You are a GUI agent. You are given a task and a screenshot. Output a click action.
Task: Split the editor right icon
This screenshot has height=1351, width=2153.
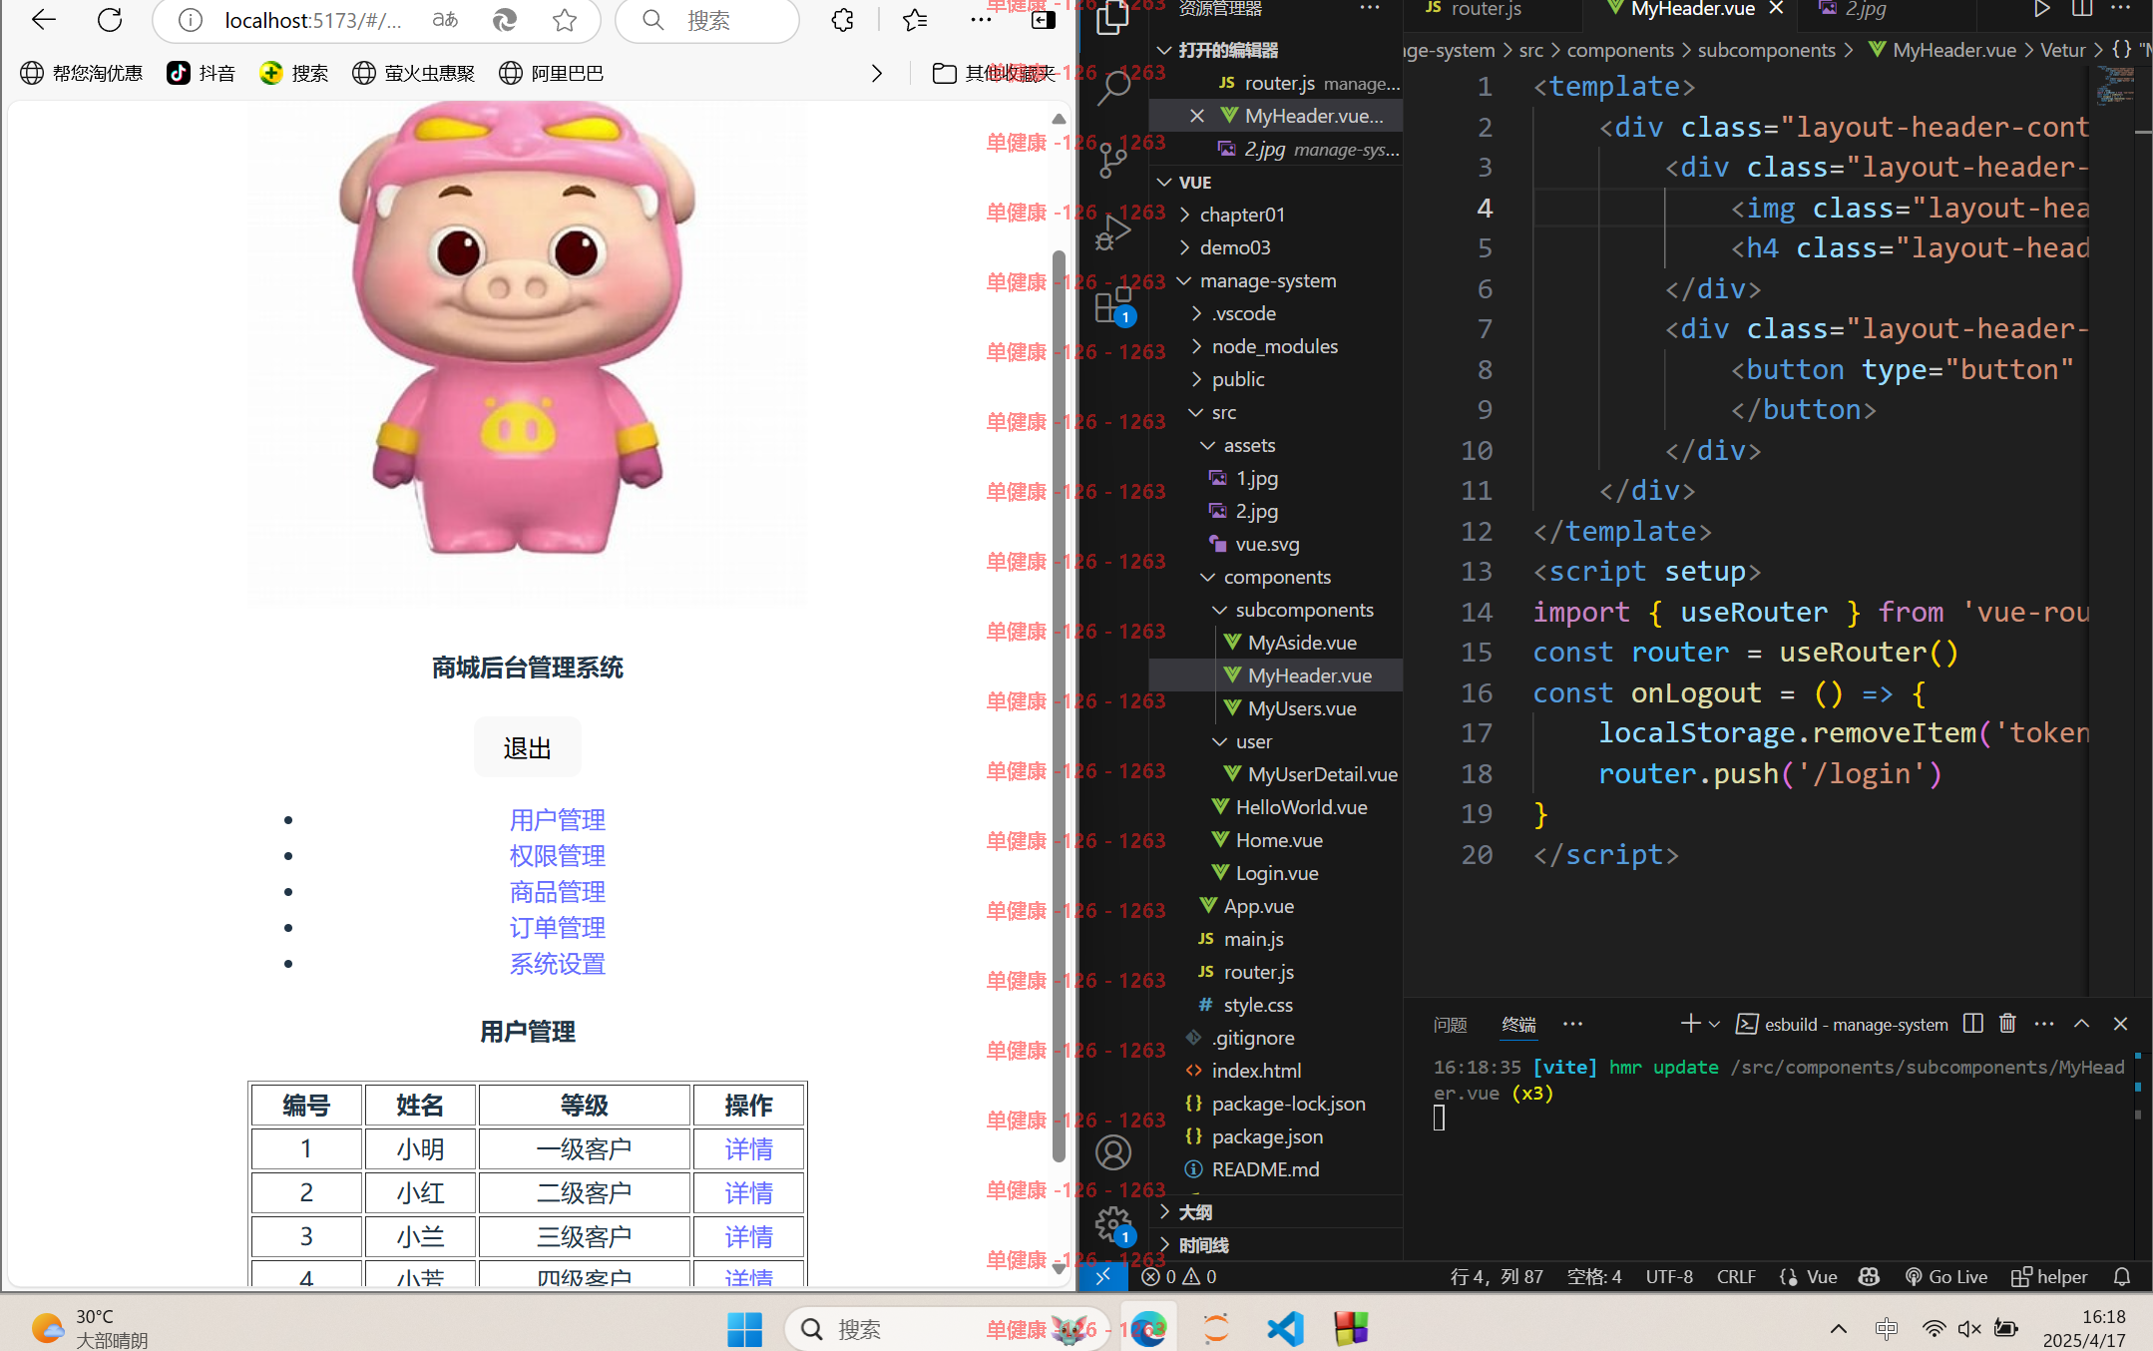tap(2082, 10)
